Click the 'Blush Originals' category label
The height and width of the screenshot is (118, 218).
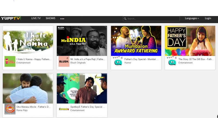tap(78, 63)
